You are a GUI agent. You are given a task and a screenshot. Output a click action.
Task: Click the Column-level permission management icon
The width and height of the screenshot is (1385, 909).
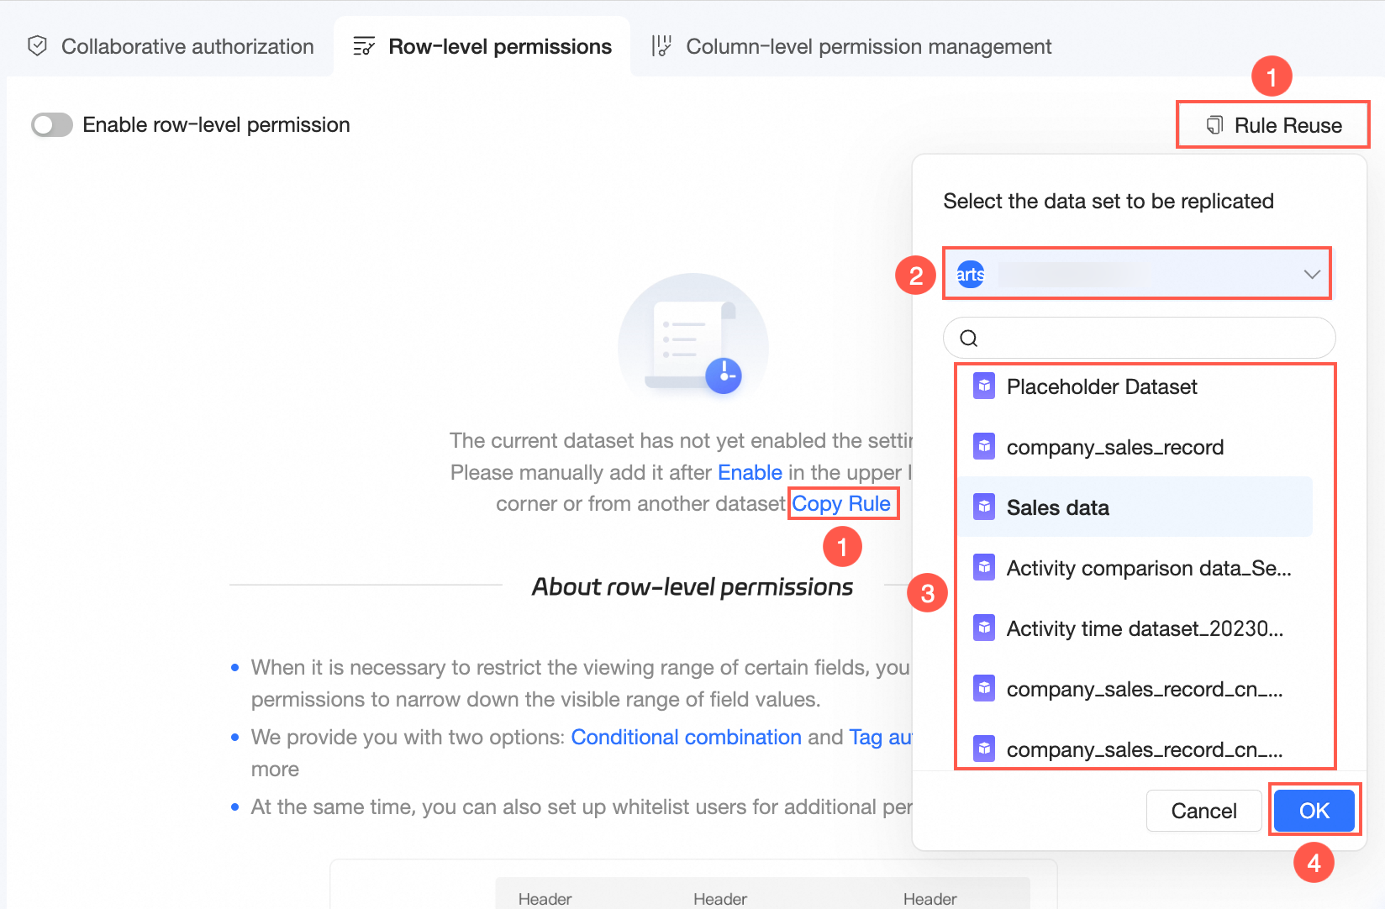tap(662, 46)
